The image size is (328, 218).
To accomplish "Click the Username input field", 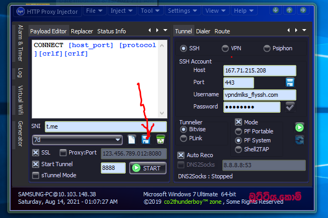I will (x=259, y=95).
